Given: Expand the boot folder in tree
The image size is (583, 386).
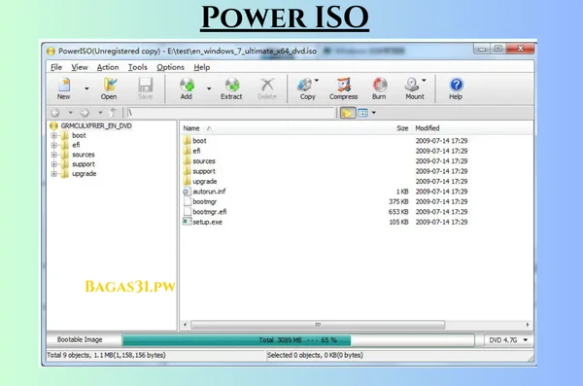Looking at the screenshot, I should point(53,135).
